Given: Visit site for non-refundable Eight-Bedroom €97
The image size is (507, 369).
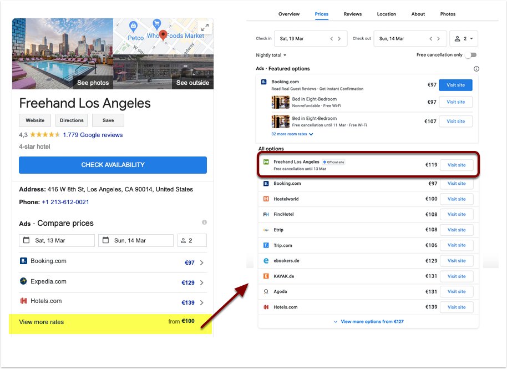Looking at the screenshot, I should tap(455, 102).
